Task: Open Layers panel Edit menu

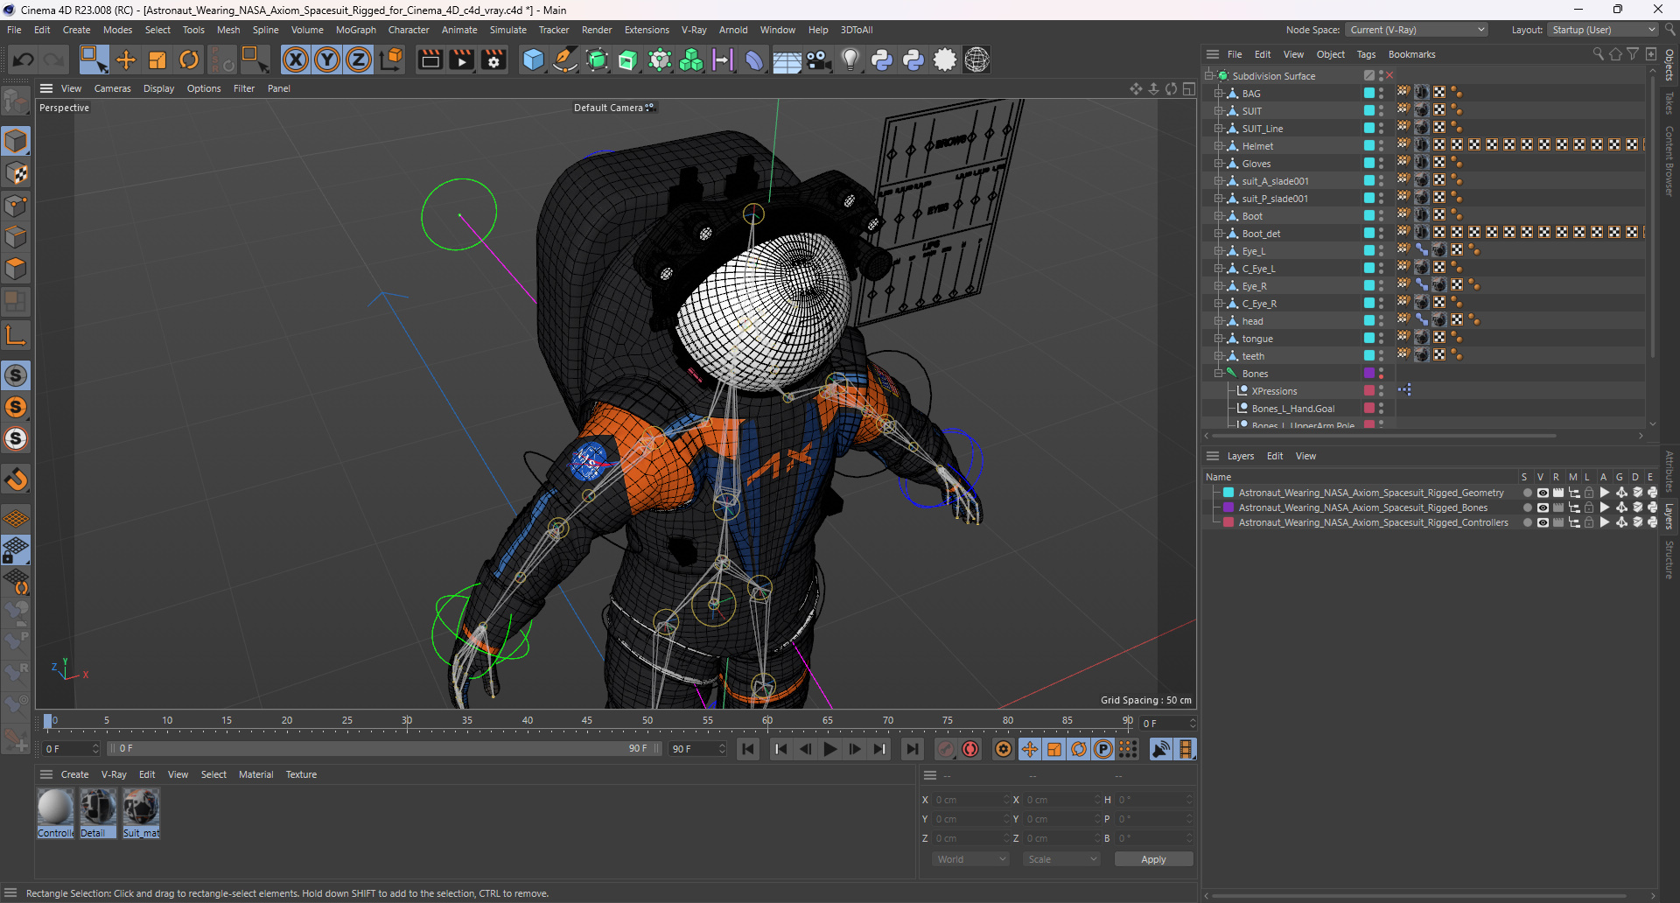Action: click(1275, 456)
